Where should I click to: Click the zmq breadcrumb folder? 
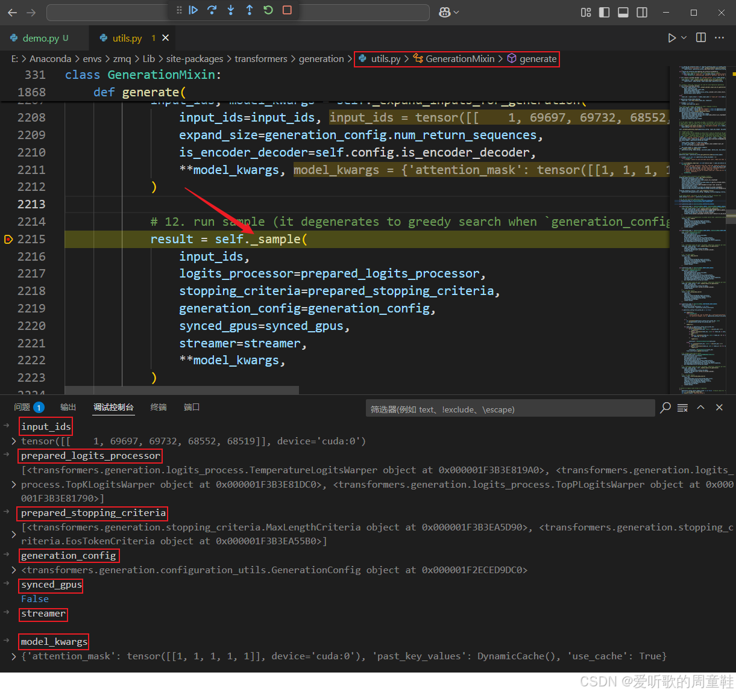(x=122, y=59)
